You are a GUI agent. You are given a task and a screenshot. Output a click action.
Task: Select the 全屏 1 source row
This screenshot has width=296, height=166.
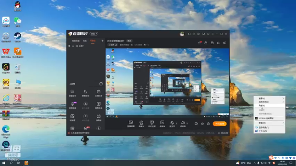86,46
